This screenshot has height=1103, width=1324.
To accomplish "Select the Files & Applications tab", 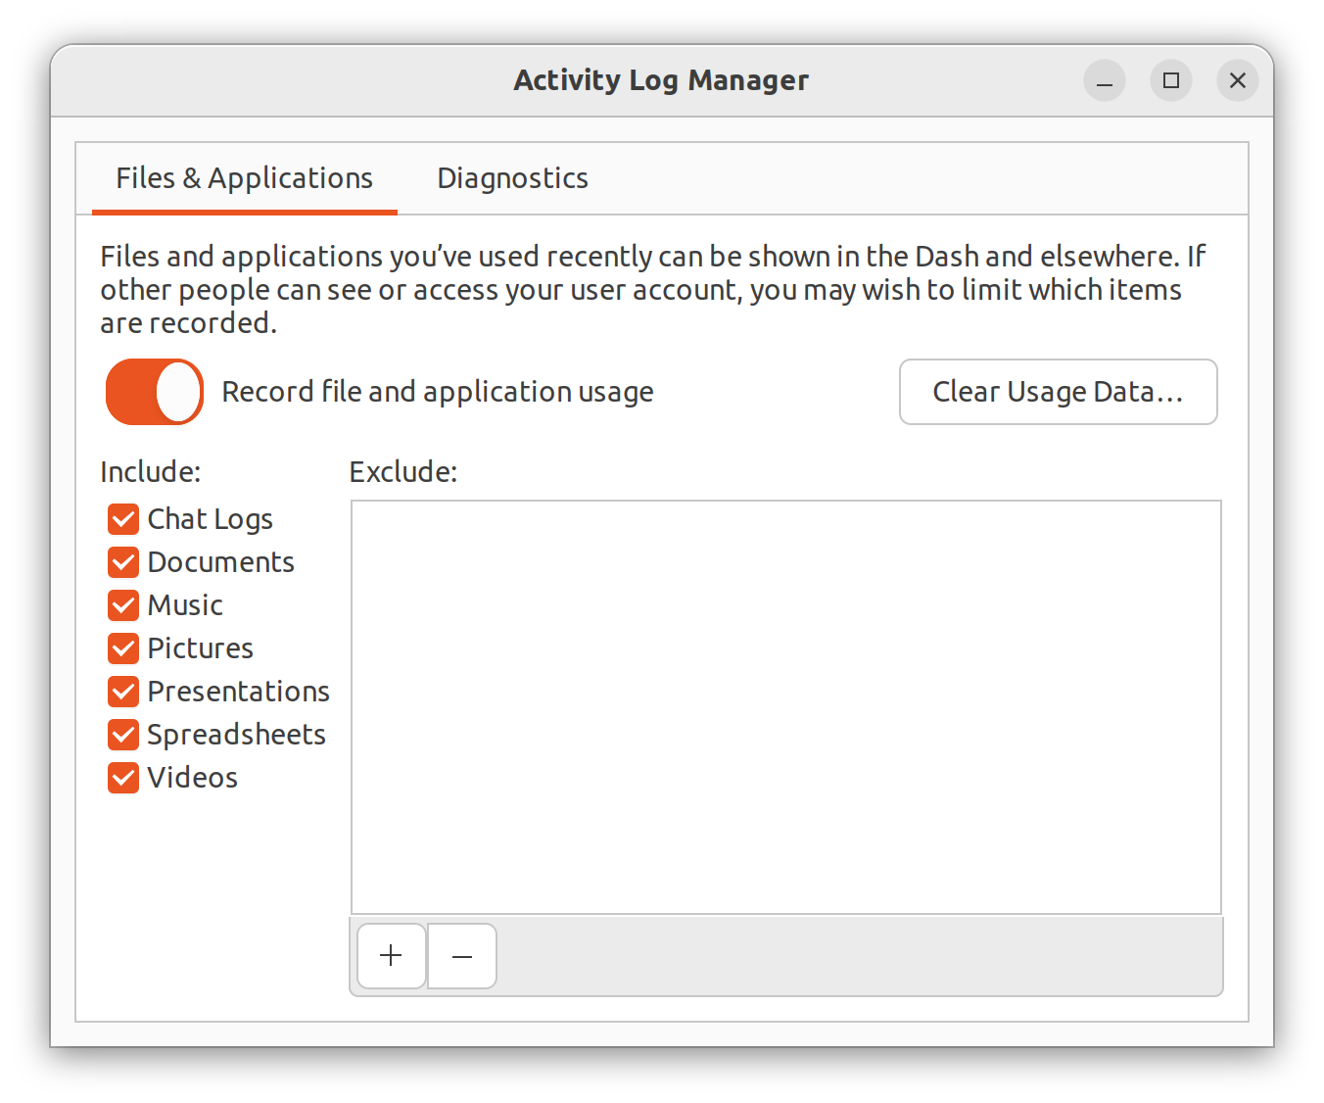I will pyautogui.click(x=245, y=178).
